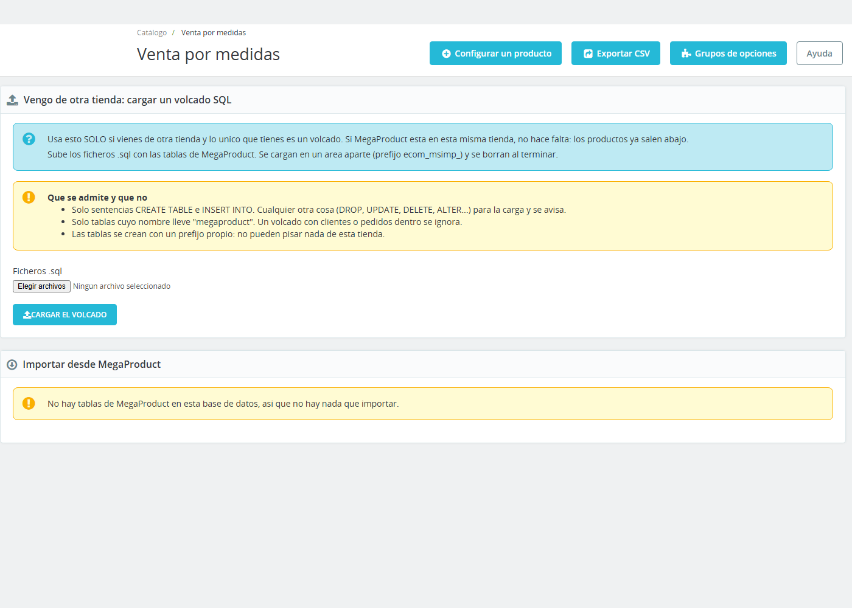This screenshot has width=852, height=608.
Task: Click the puzzle icon in Grupos de opciones
Action: point(686,54)
